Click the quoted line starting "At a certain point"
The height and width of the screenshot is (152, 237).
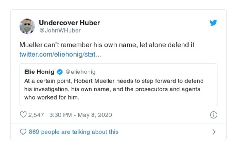(114, 81)
